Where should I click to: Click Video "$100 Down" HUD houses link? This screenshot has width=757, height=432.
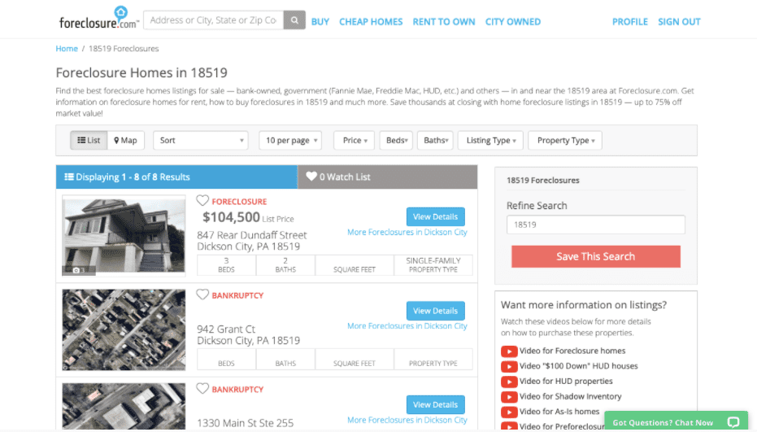point(578,366)
